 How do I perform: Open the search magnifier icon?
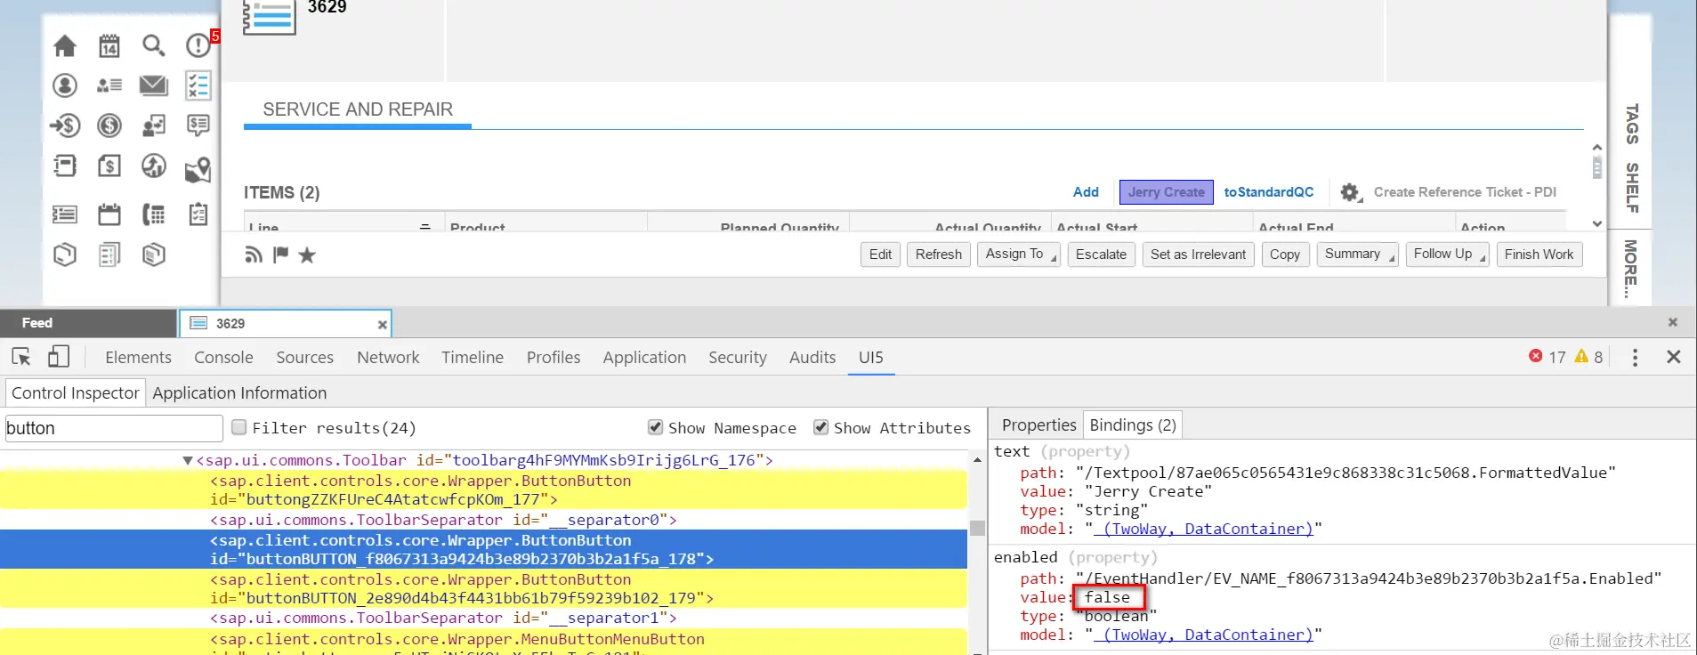pos(154,45)
